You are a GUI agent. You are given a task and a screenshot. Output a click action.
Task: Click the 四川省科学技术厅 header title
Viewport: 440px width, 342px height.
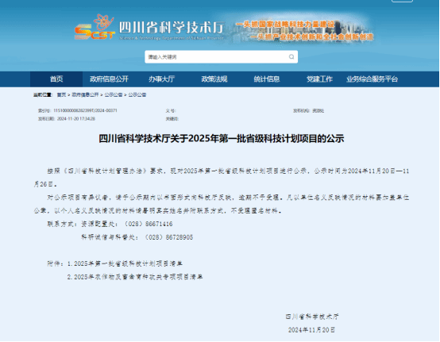[172, 28]
